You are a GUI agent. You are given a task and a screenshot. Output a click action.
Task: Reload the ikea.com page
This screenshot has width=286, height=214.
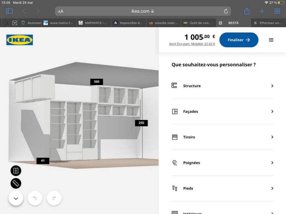pyautogui.click(x=226, y=11)
